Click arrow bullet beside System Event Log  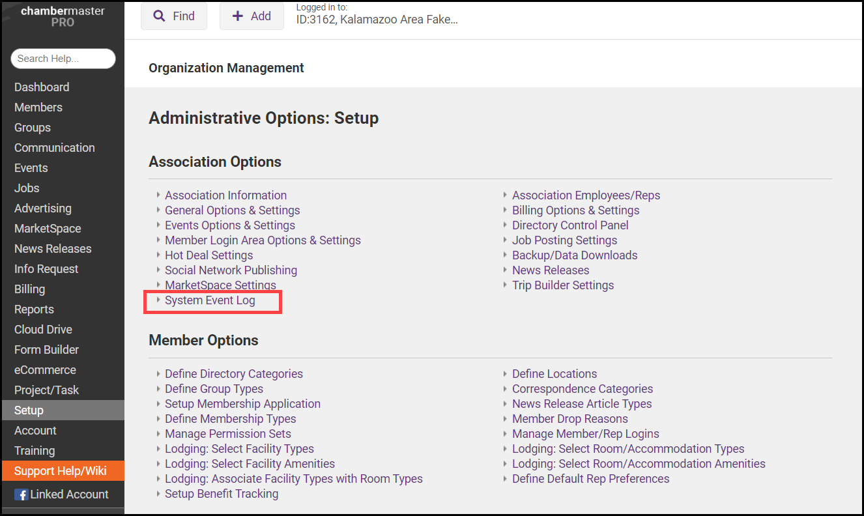158,300
